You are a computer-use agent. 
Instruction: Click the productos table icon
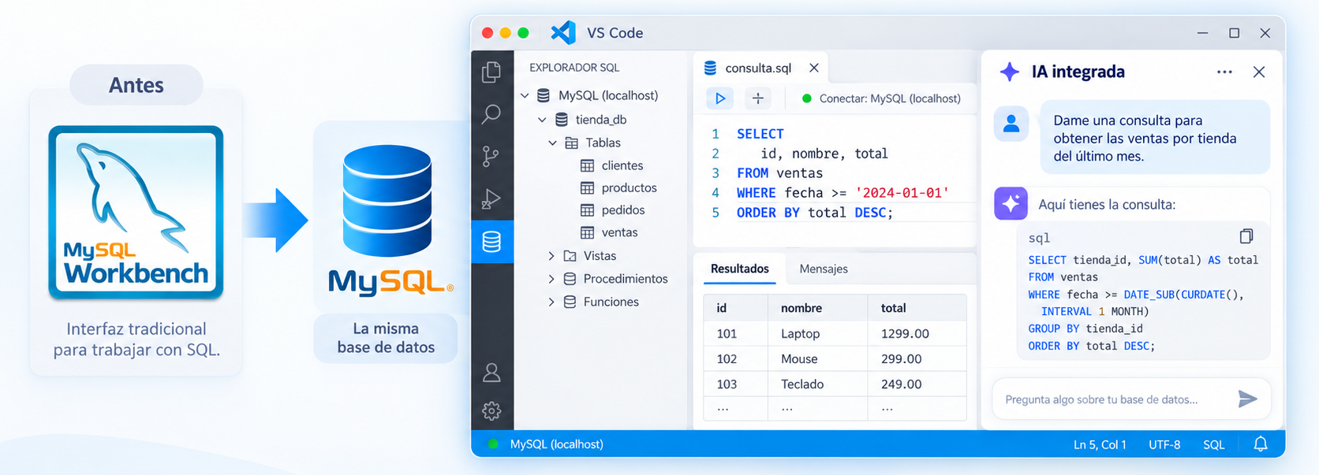pyautogui.click(x=588, y=187)
